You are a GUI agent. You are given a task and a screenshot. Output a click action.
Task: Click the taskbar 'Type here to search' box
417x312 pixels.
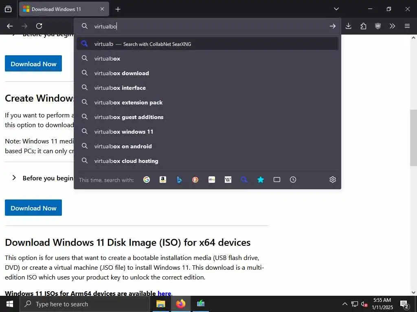(85, 304)
